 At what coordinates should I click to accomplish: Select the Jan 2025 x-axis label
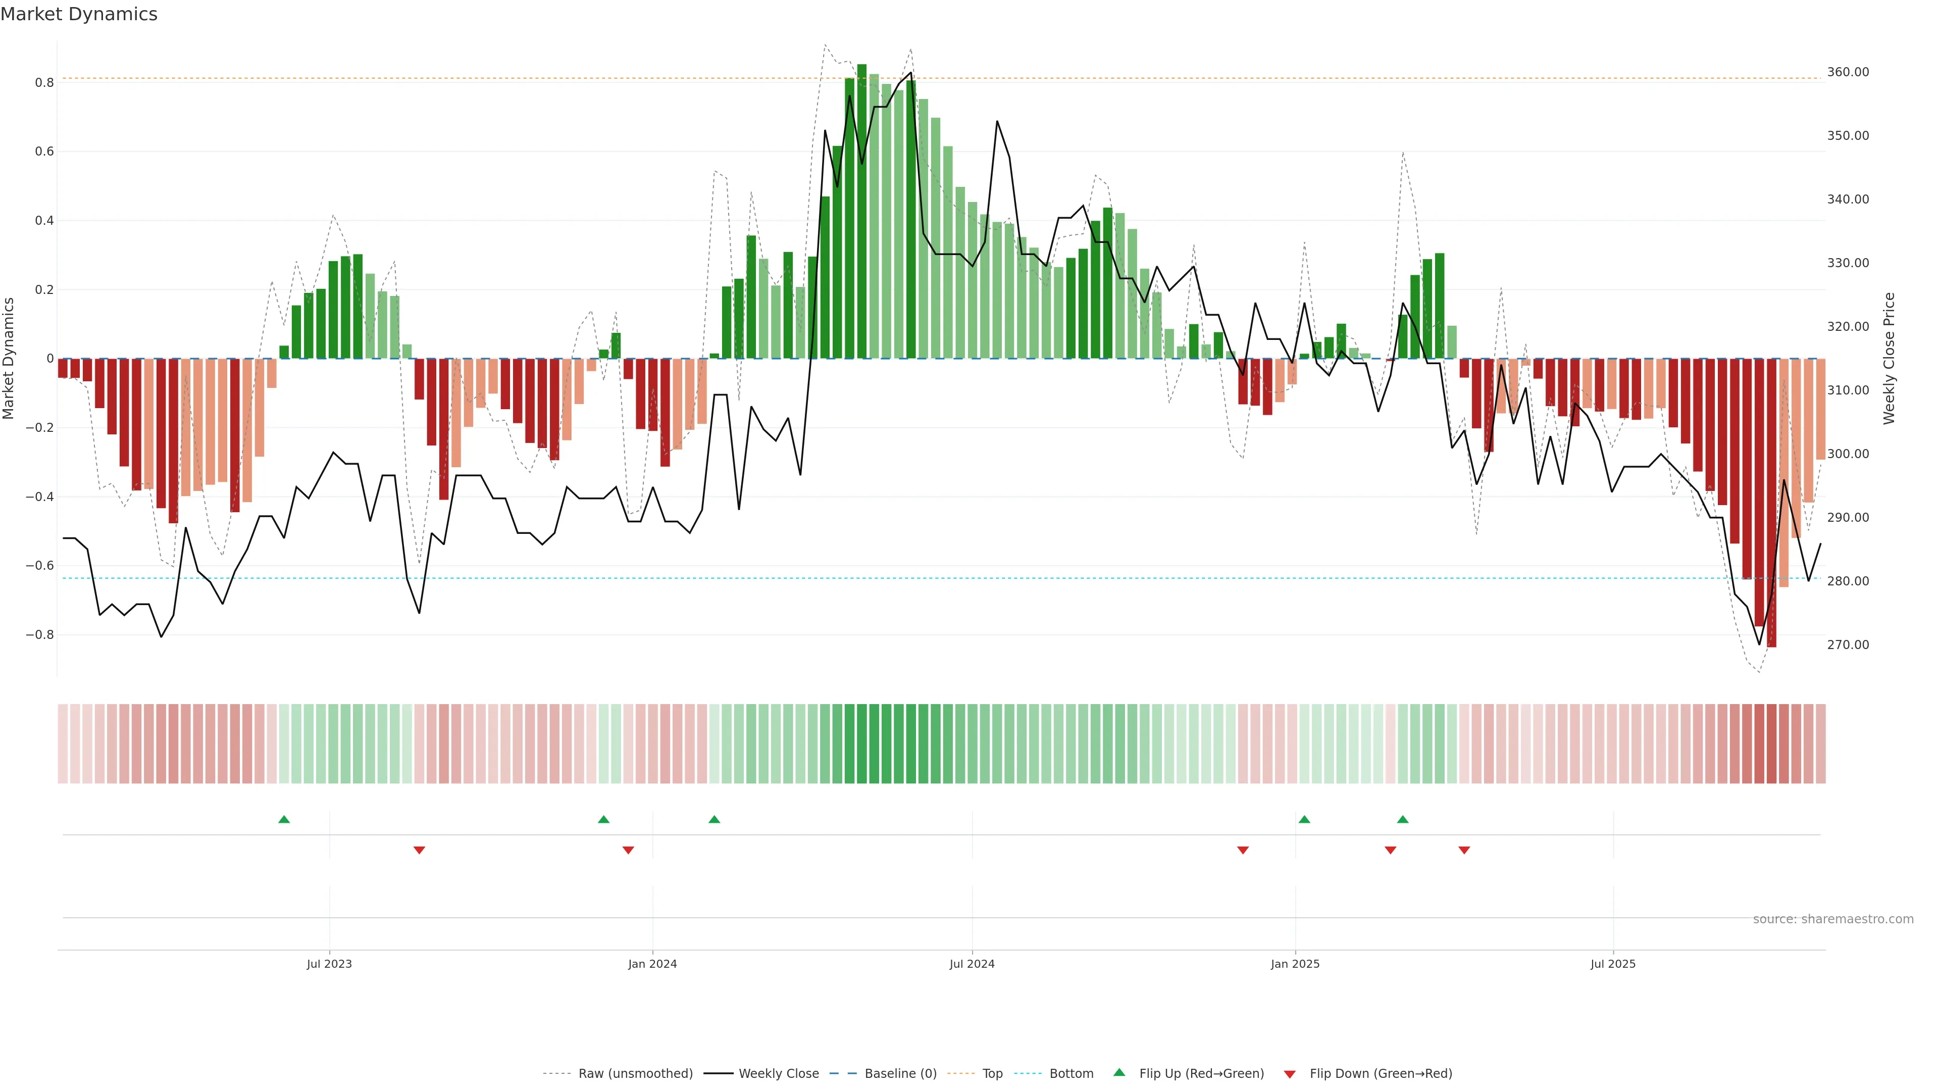(1295, 964)
